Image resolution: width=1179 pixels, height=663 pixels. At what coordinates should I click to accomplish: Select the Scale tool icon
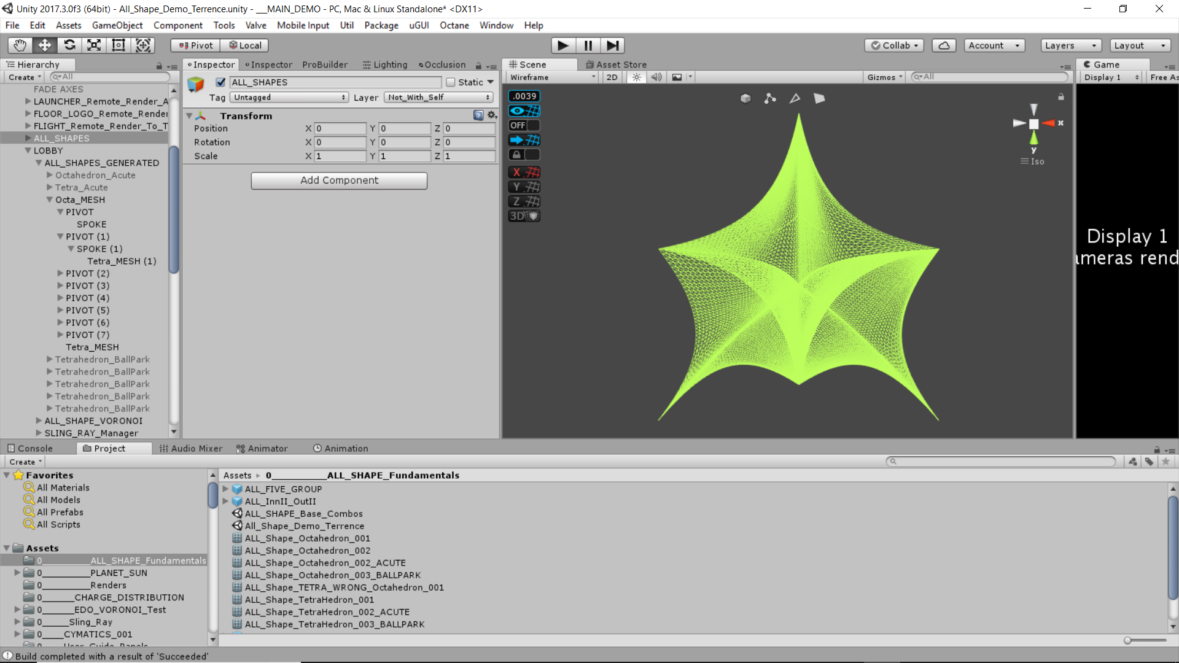tap(94, 45)
